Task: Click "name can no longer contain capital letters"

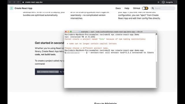Action: point(93,44)
